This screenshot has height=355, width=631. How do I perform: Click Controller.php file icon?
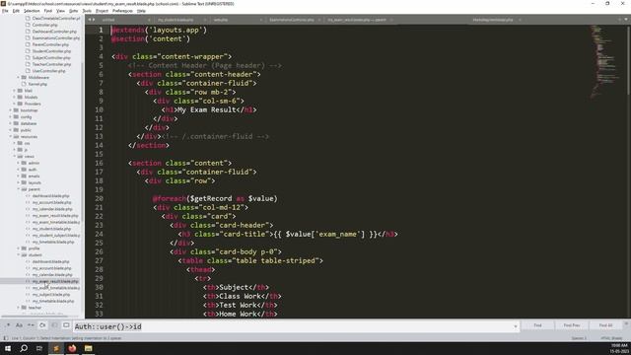click(x=29, y=25)
